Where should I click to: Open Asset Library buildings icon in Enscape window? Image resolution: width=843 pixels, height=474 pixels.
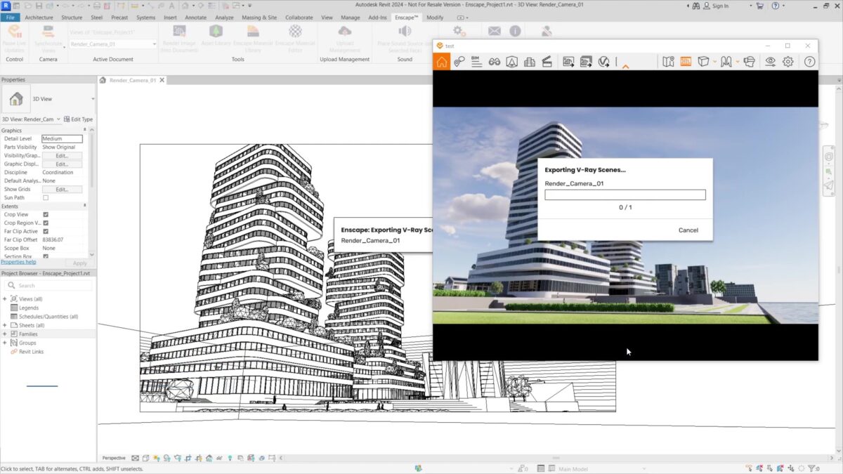[530, 62]
